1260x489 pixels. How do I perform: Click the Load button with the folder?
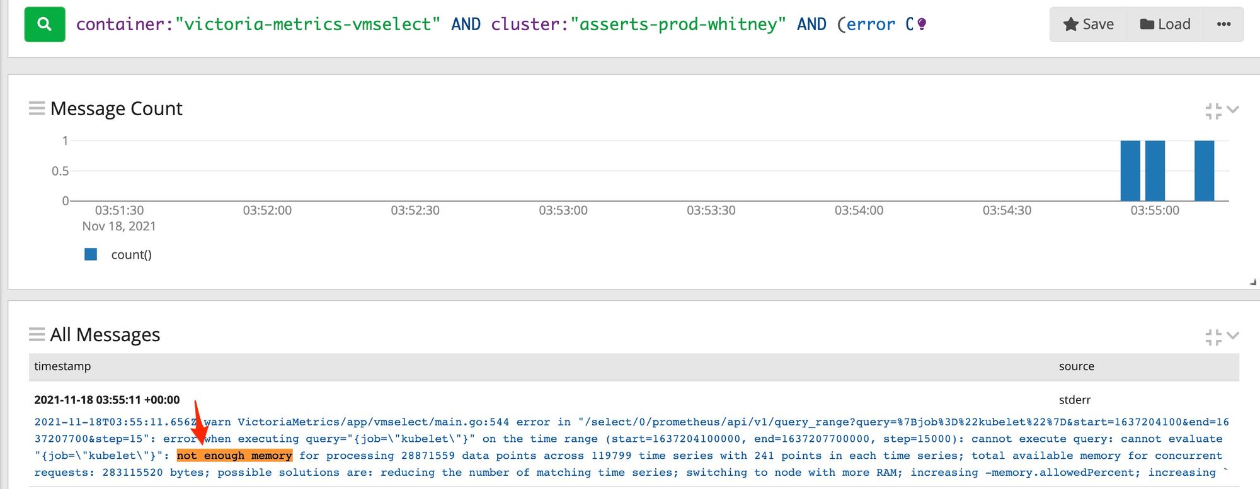click(x=1165, y=25)
